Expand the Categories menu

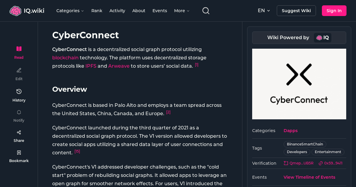(x=70, y=11)
